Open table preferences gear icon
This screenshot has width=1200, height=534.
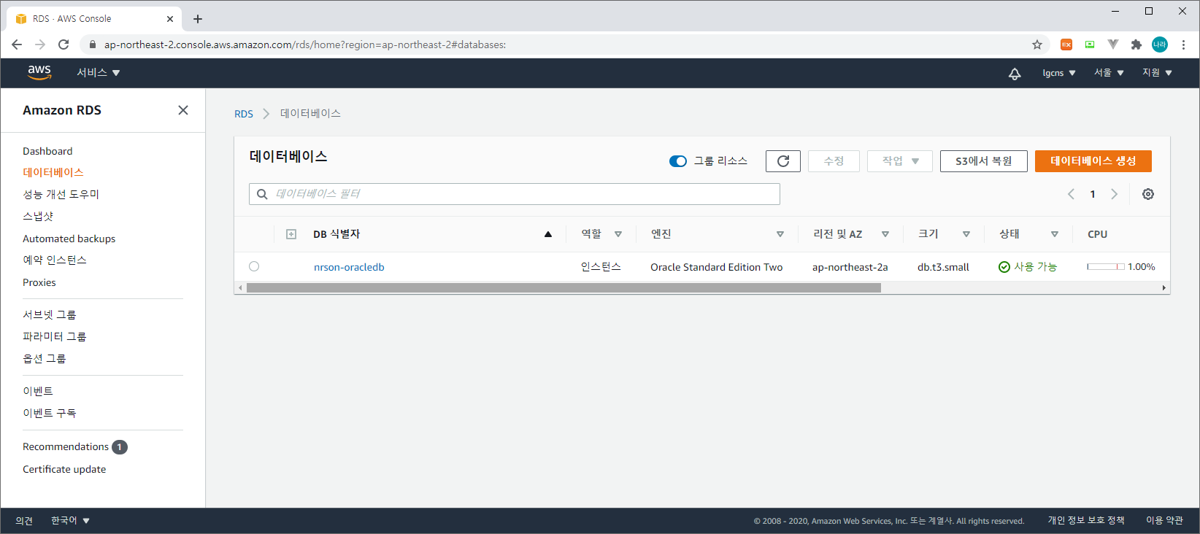coord(1148,194)
